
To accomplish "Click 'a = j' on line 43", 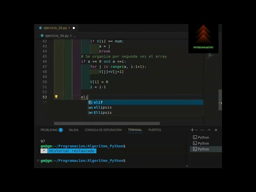I will (x=104, y=46).
